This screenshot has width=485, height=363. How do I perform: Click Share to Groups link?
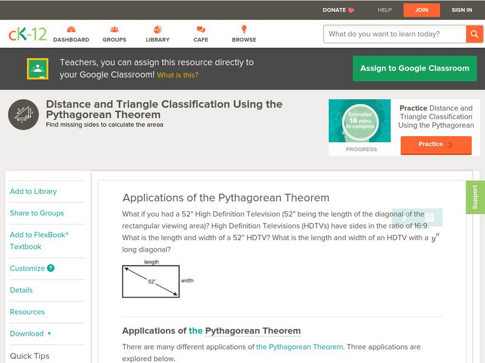(37, 213)
